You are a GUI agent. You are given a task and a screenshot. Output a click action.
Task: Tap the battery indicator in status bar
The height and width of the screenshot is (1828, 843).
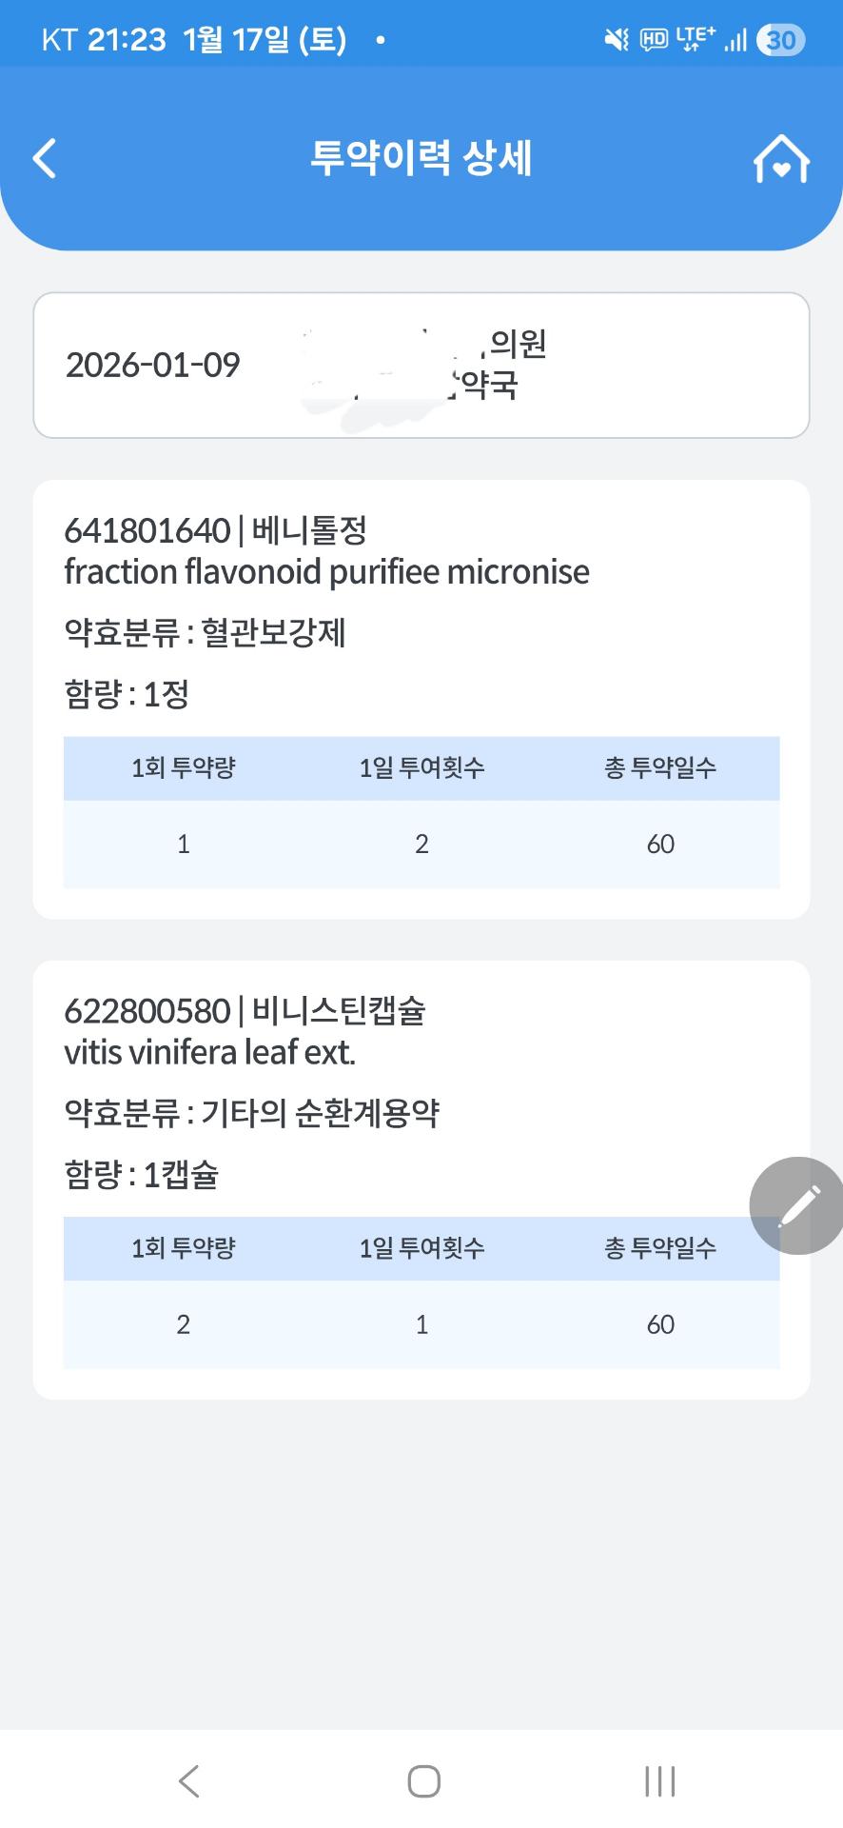coord(781,40)
